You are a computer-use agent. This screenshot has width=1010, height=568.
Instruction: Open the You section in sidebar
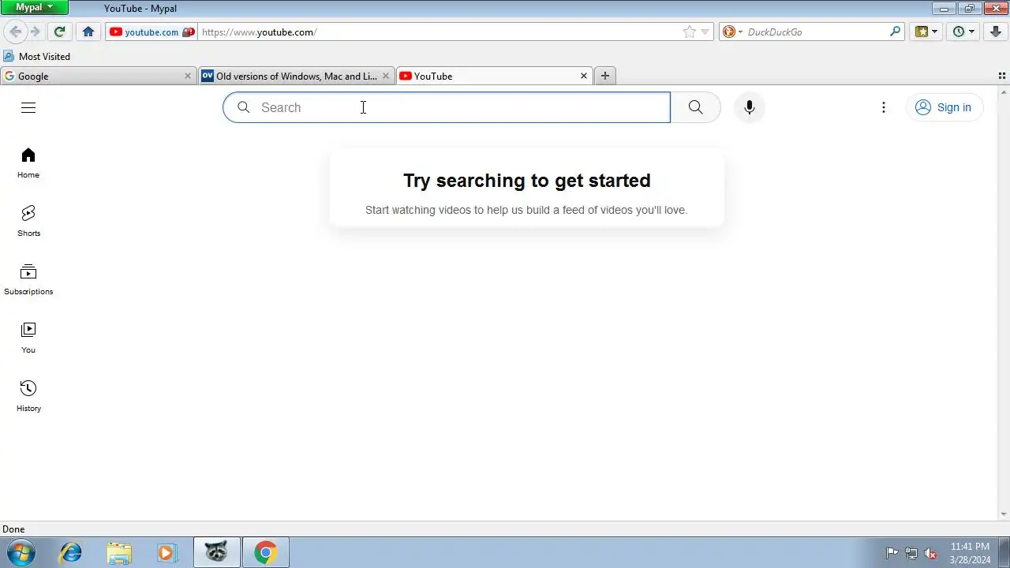[x=28, y=338]
